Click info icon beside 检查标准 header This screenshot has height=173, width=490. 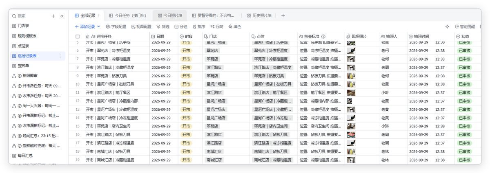point(323,36)
